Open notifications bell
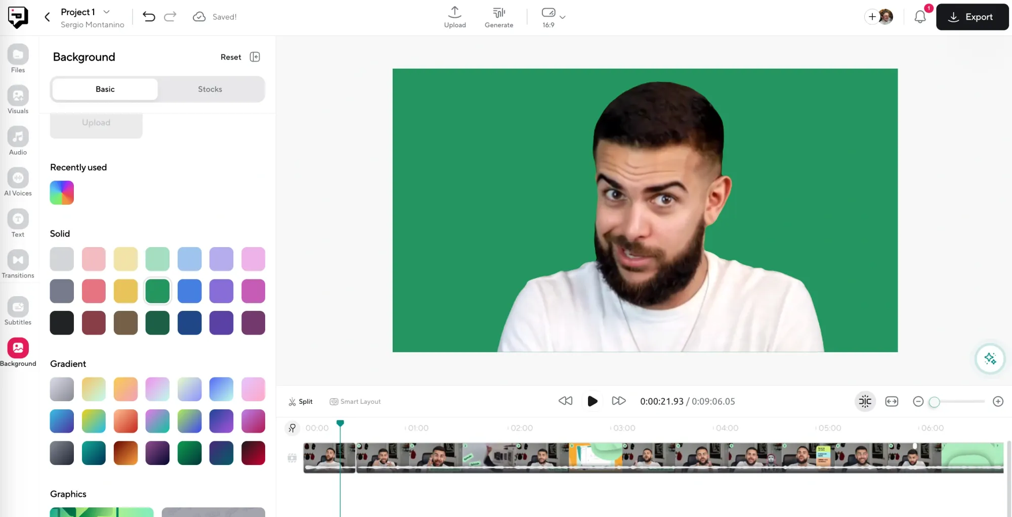Viewport: 1012px width, 517px height. tap(920, 17)
